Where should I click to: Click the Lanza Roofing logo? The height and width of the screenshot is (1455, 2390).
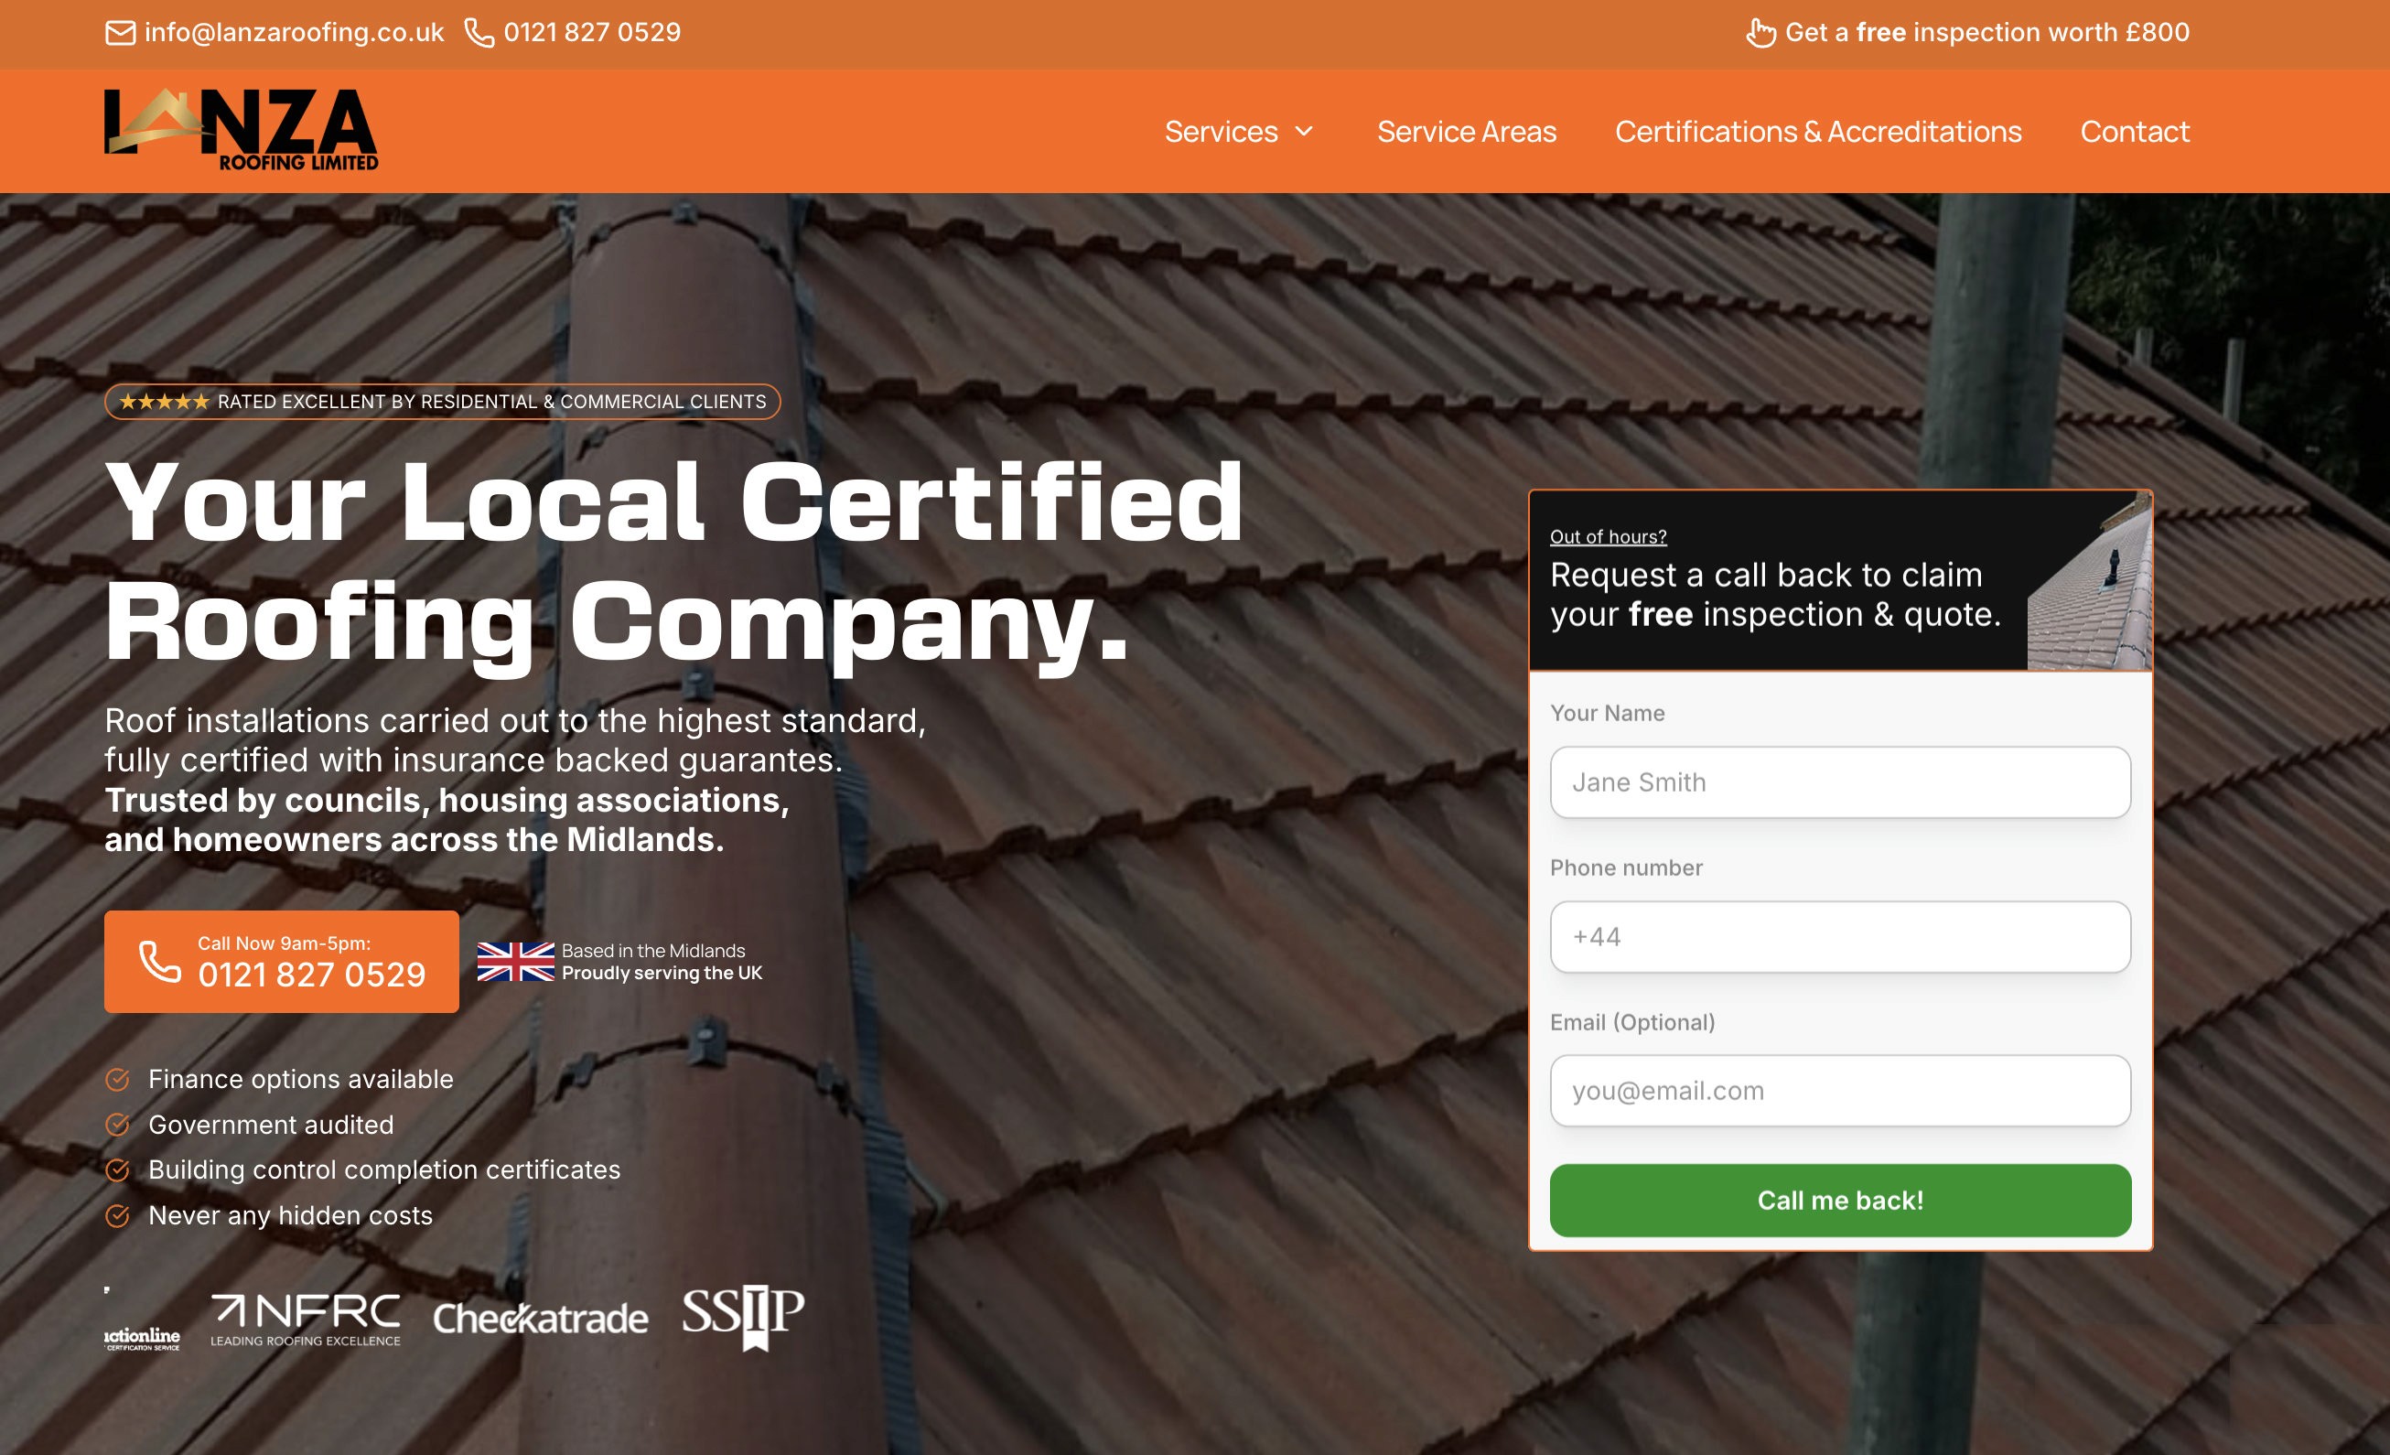pyautogui.click(x=241, y=131)
